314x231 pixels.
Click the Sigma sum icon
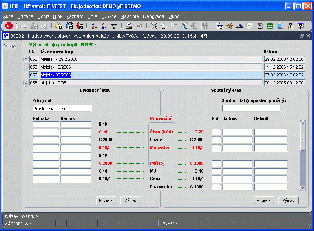click(x=260, y=26)
